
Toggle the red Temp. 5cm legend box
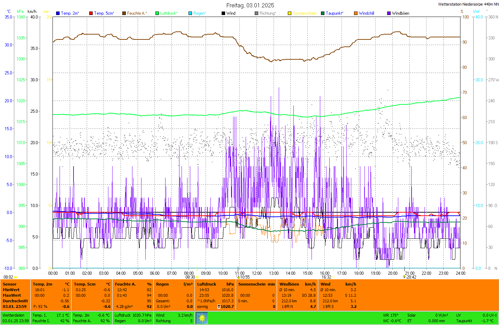pyautogui.click(x=91, y=13)
